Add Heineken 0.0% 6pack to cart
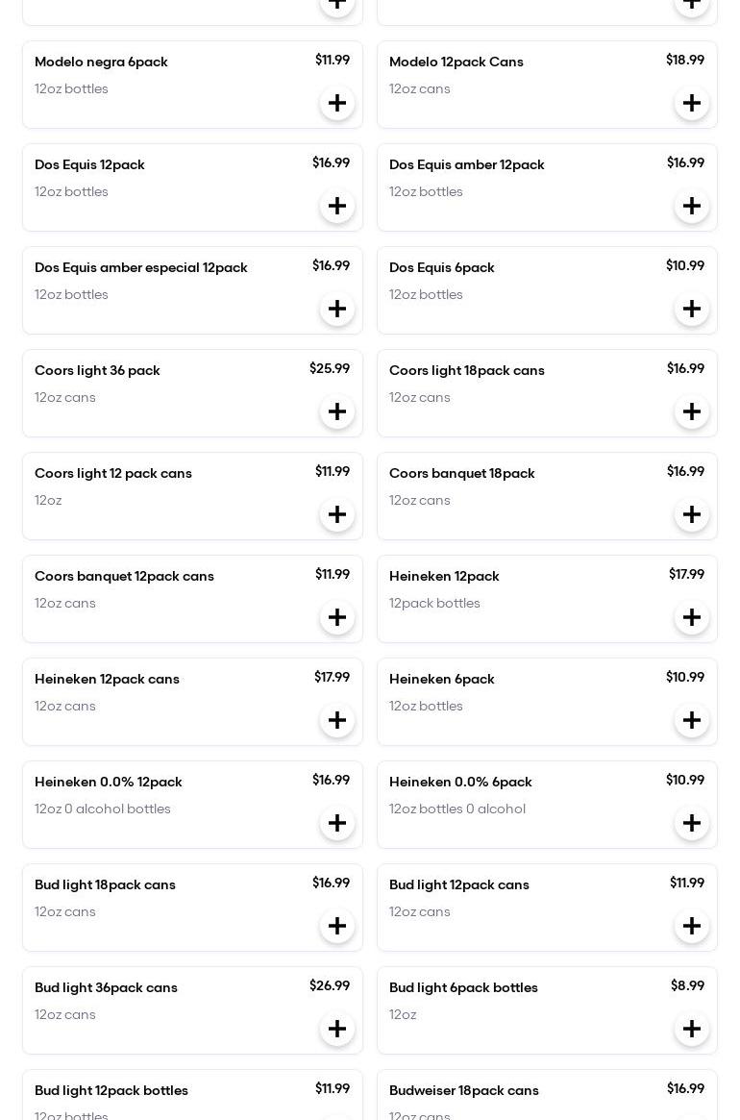Screen dimensions: 740x1120 692,824
